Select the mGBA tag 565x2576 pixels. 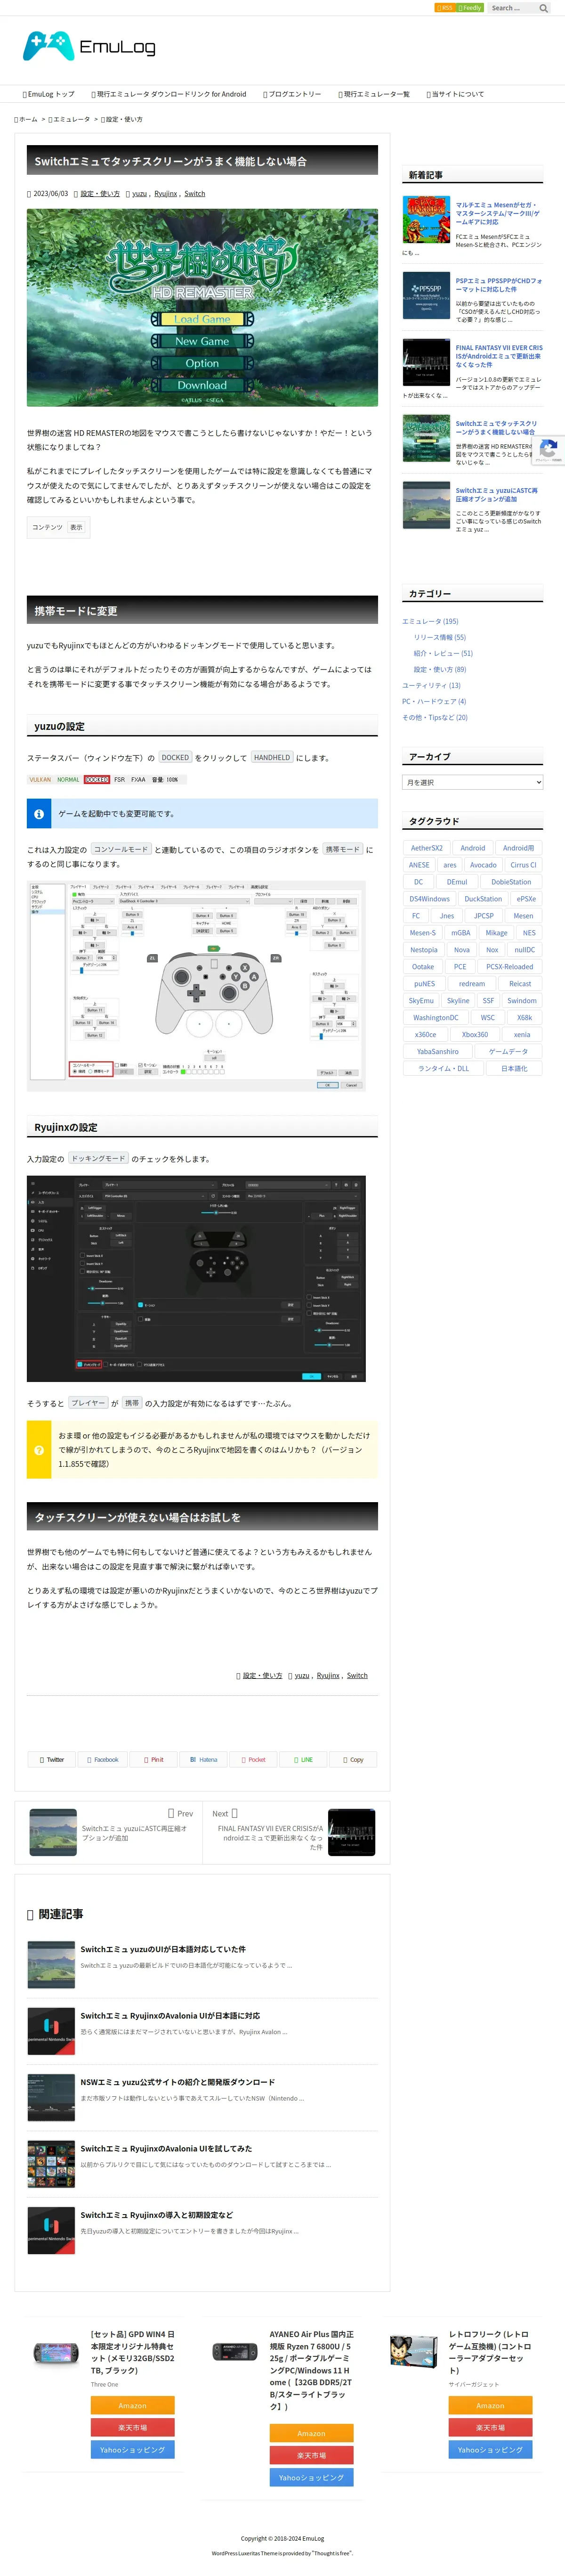tap(460, 933)
